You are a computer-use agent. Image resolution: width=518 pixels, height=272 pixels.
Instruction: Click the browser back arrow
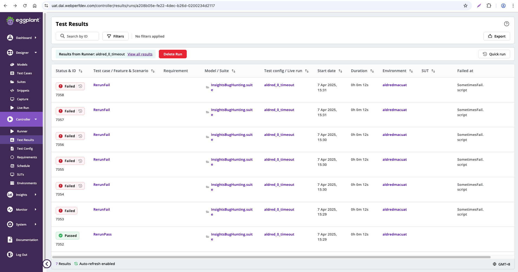pos(5,6)
